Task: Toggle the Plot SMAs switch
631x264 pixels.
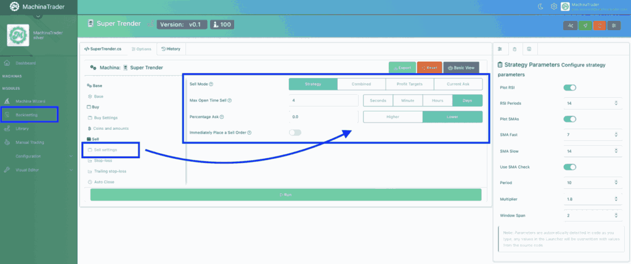Action: click(570, 119)
